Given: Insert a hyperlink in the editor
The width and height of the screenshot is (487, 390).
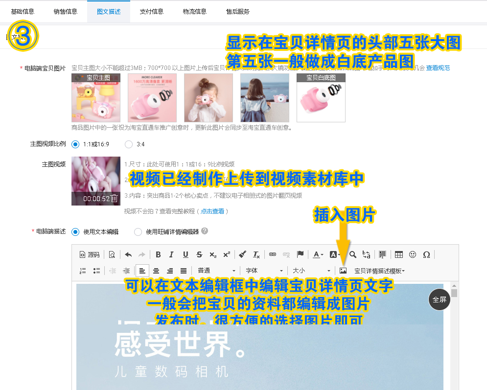Looking at the screenshot, I should [x=272, y=254].
